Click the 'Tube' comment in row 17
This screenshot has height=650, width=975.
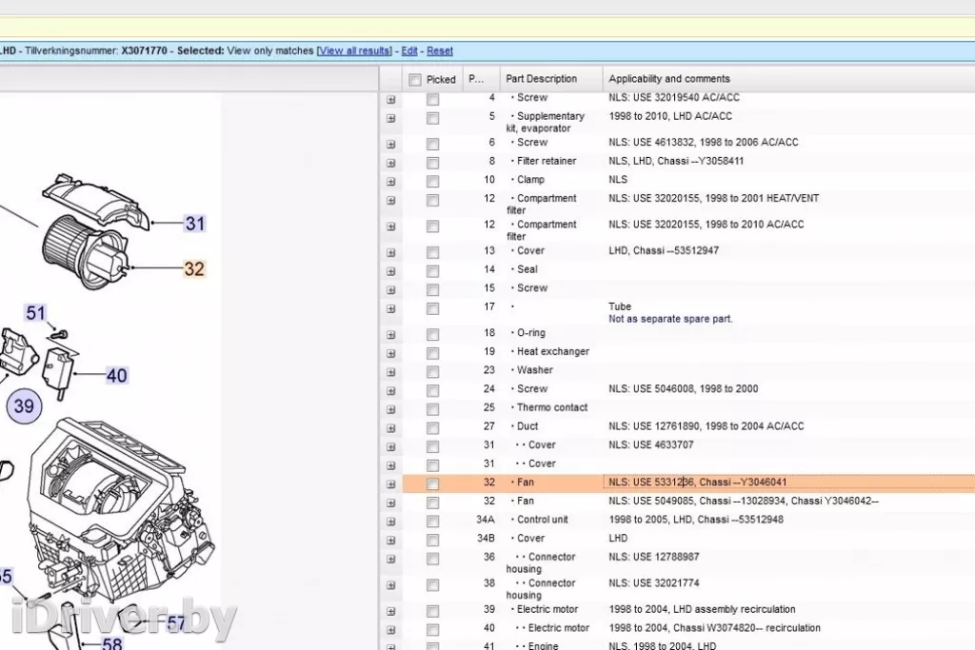(620, 306)
